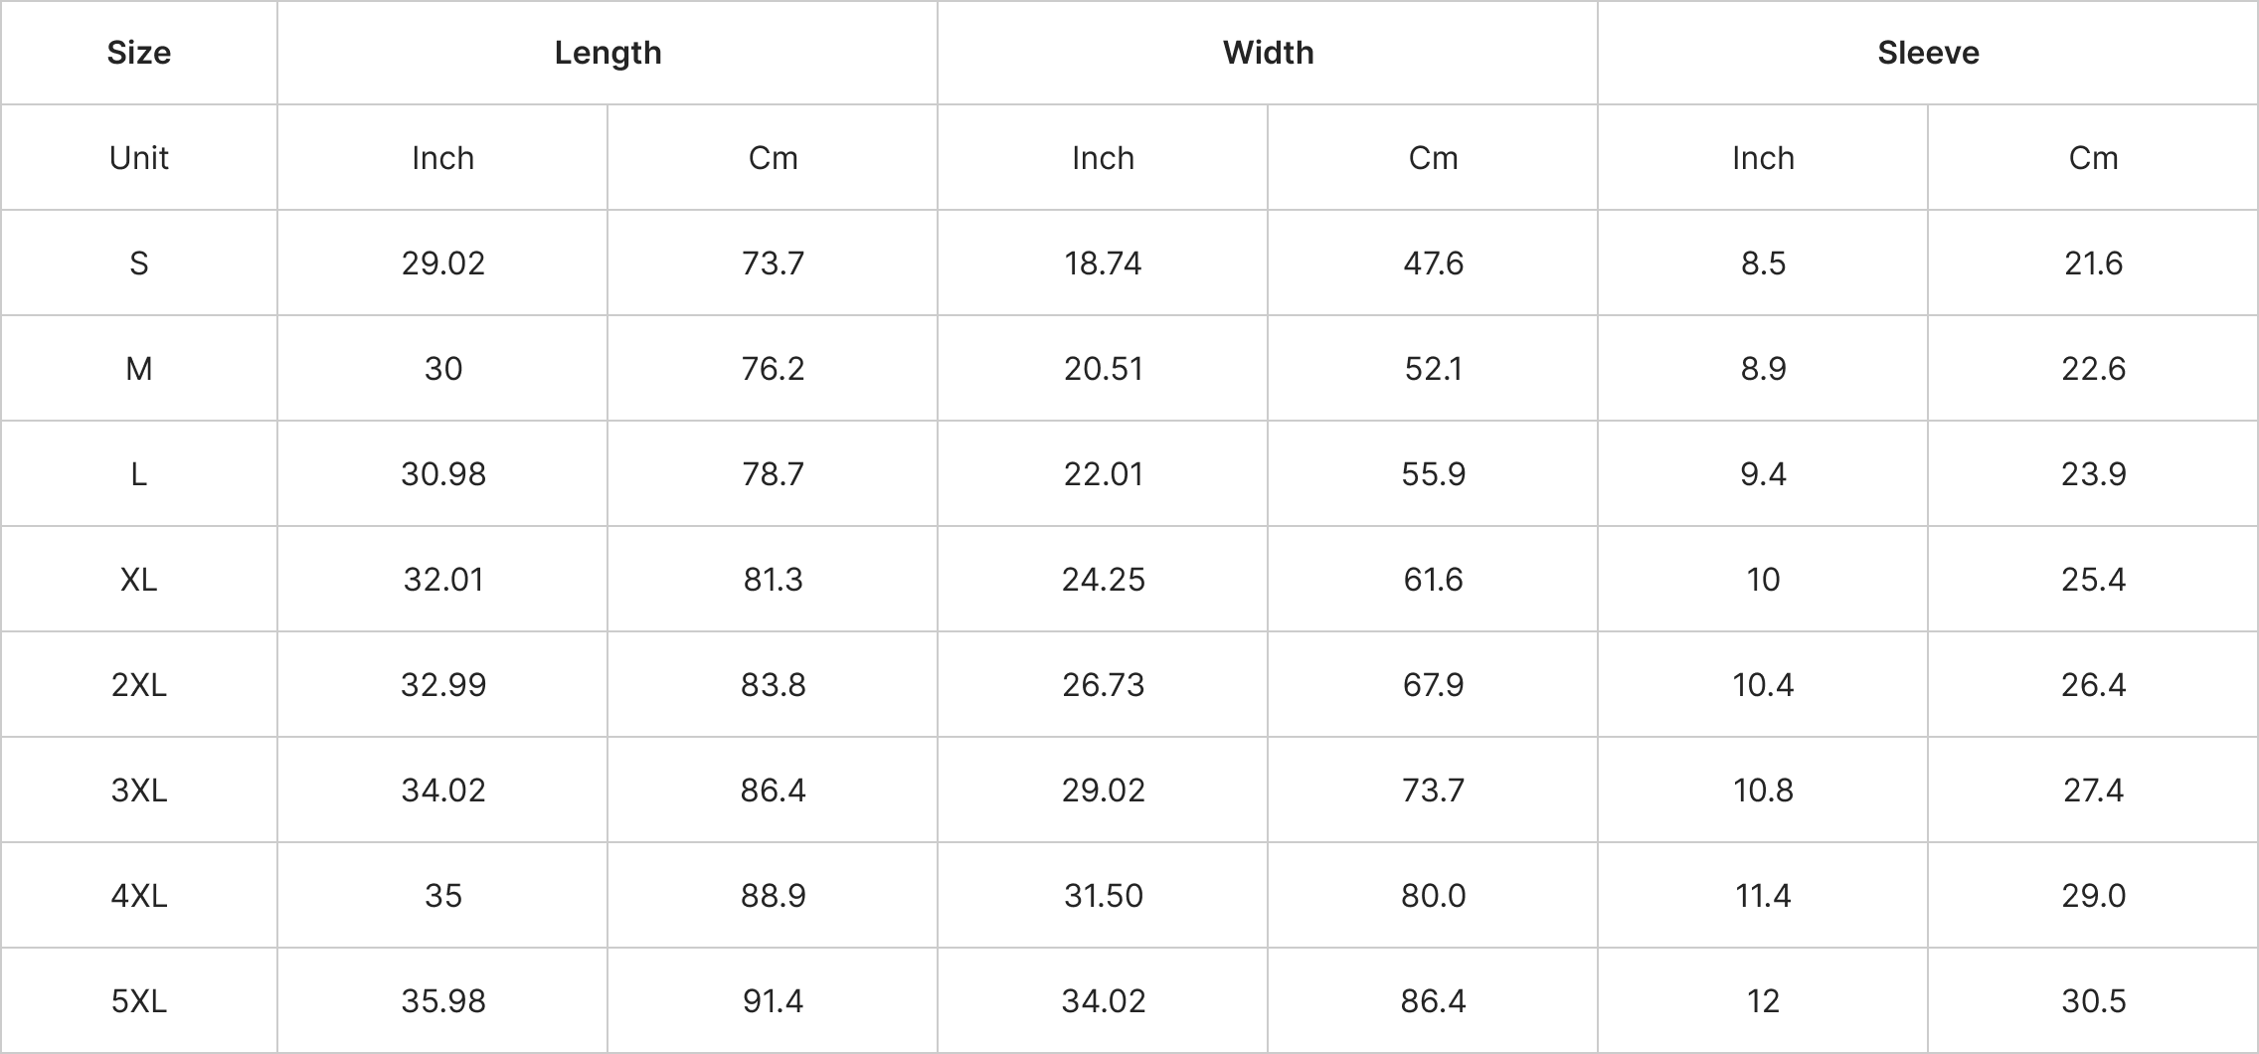Click the Size column header
The image size is (2259, 1054).
coord(139,53)
